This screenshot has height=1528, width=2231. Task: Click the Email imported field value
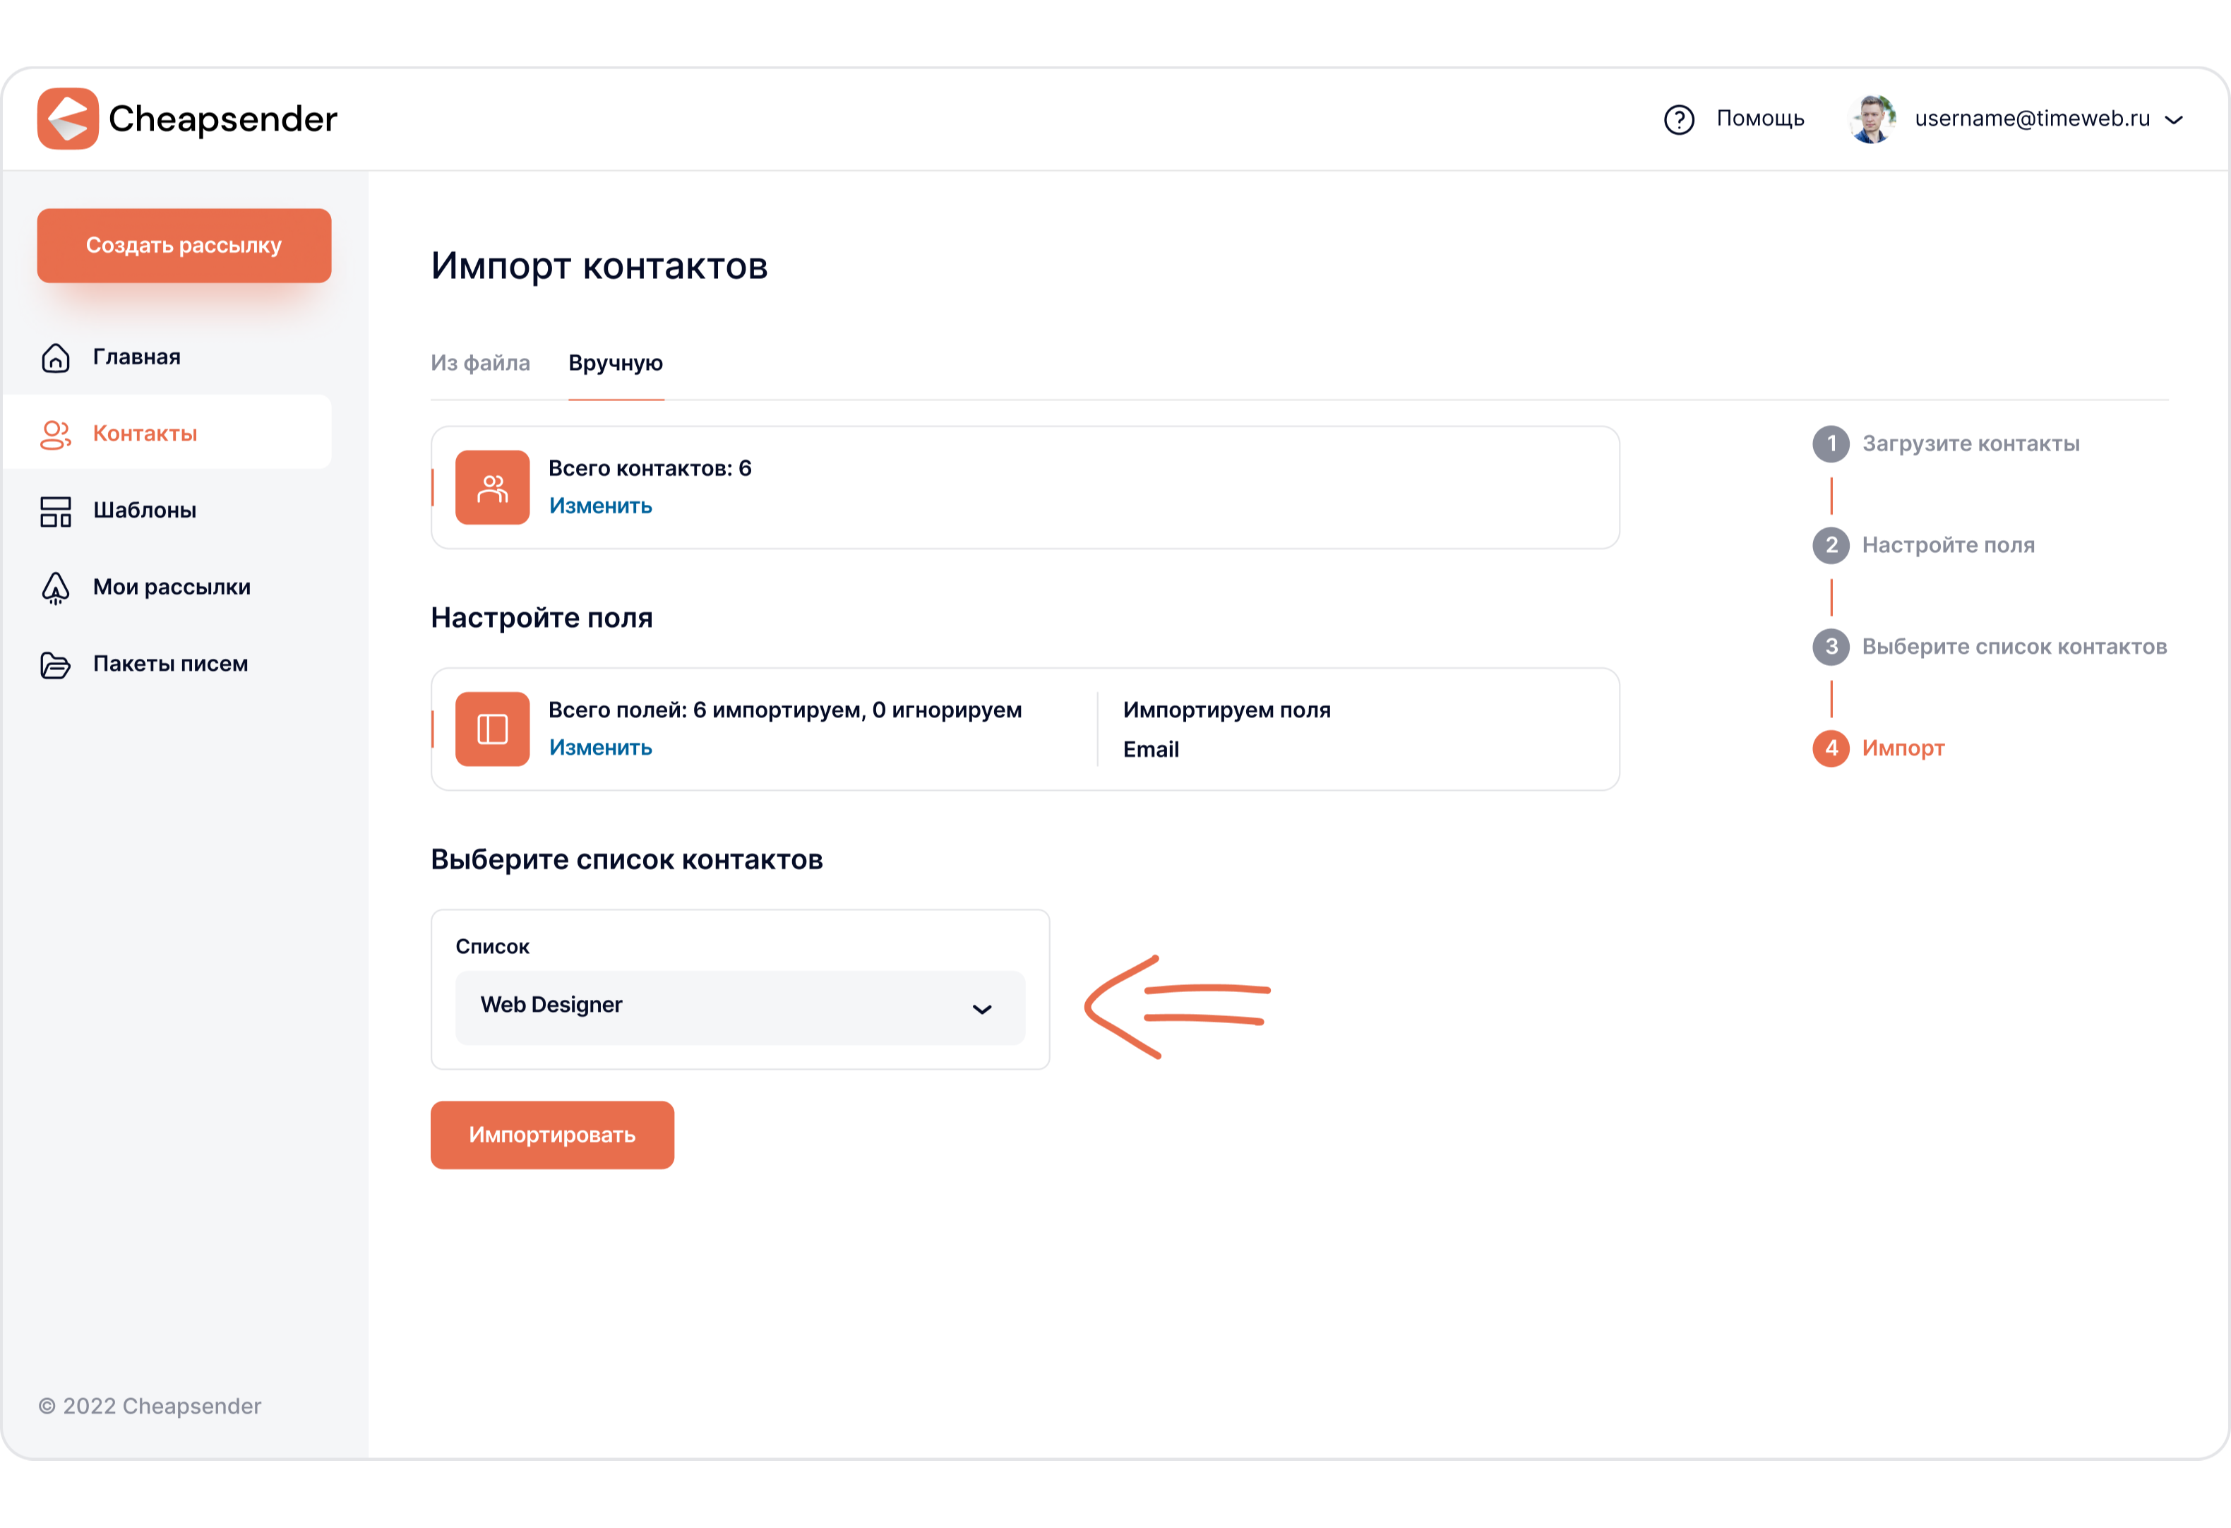point(1151,750)
